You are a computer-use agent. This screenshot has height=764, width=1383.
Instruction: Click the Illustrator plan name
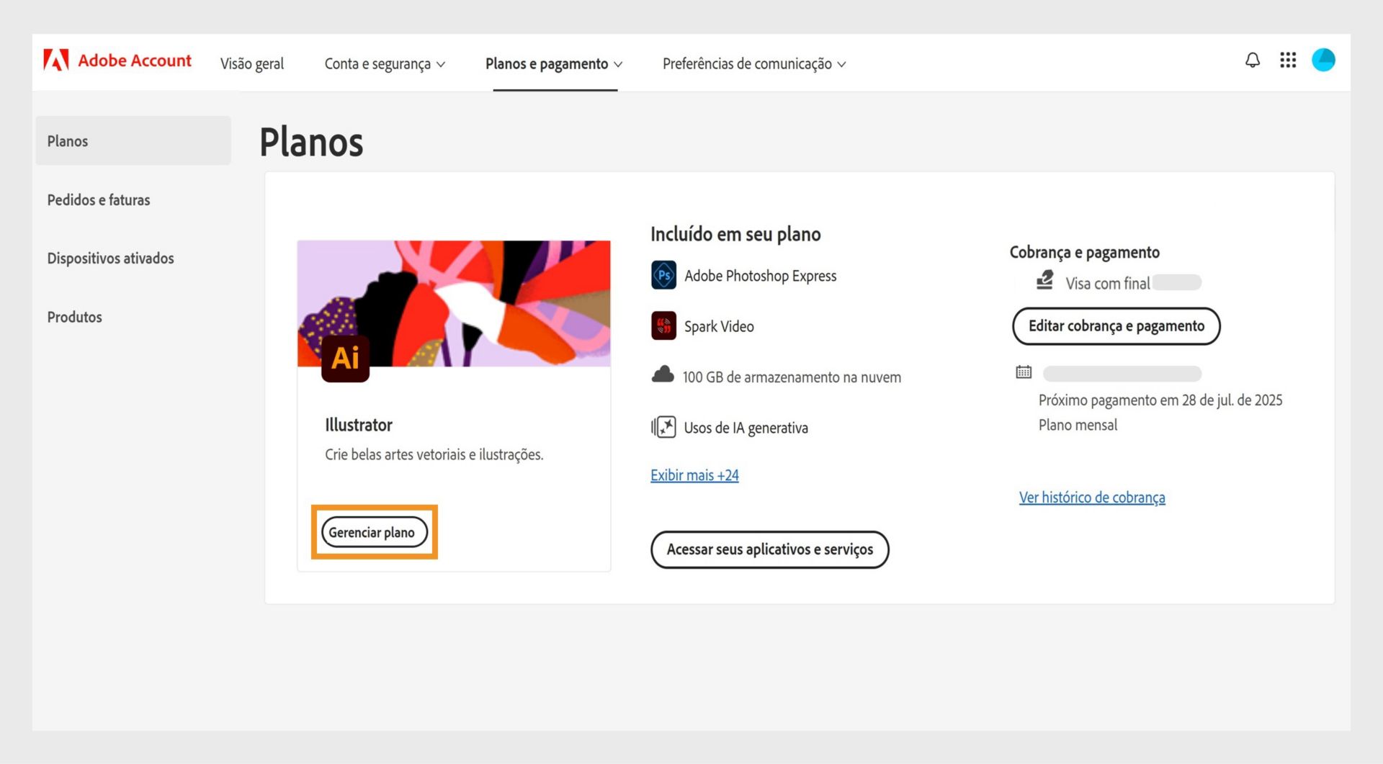359,425
